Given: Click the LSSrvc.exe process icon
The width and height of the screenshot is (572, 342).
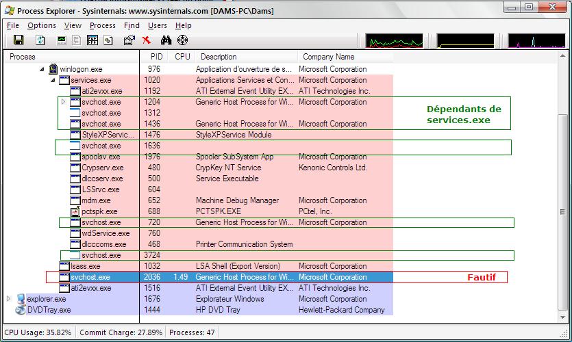Looking at the screenshot, I should point(75,189).
